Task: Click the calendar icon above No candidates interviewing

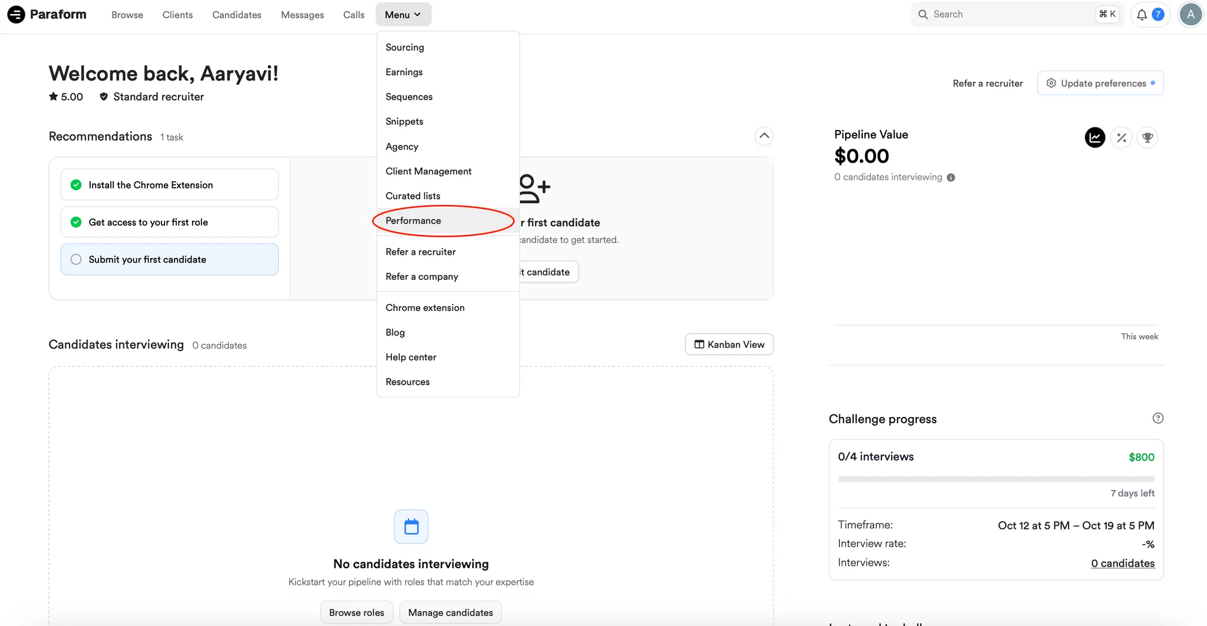Action: point(411,526)
